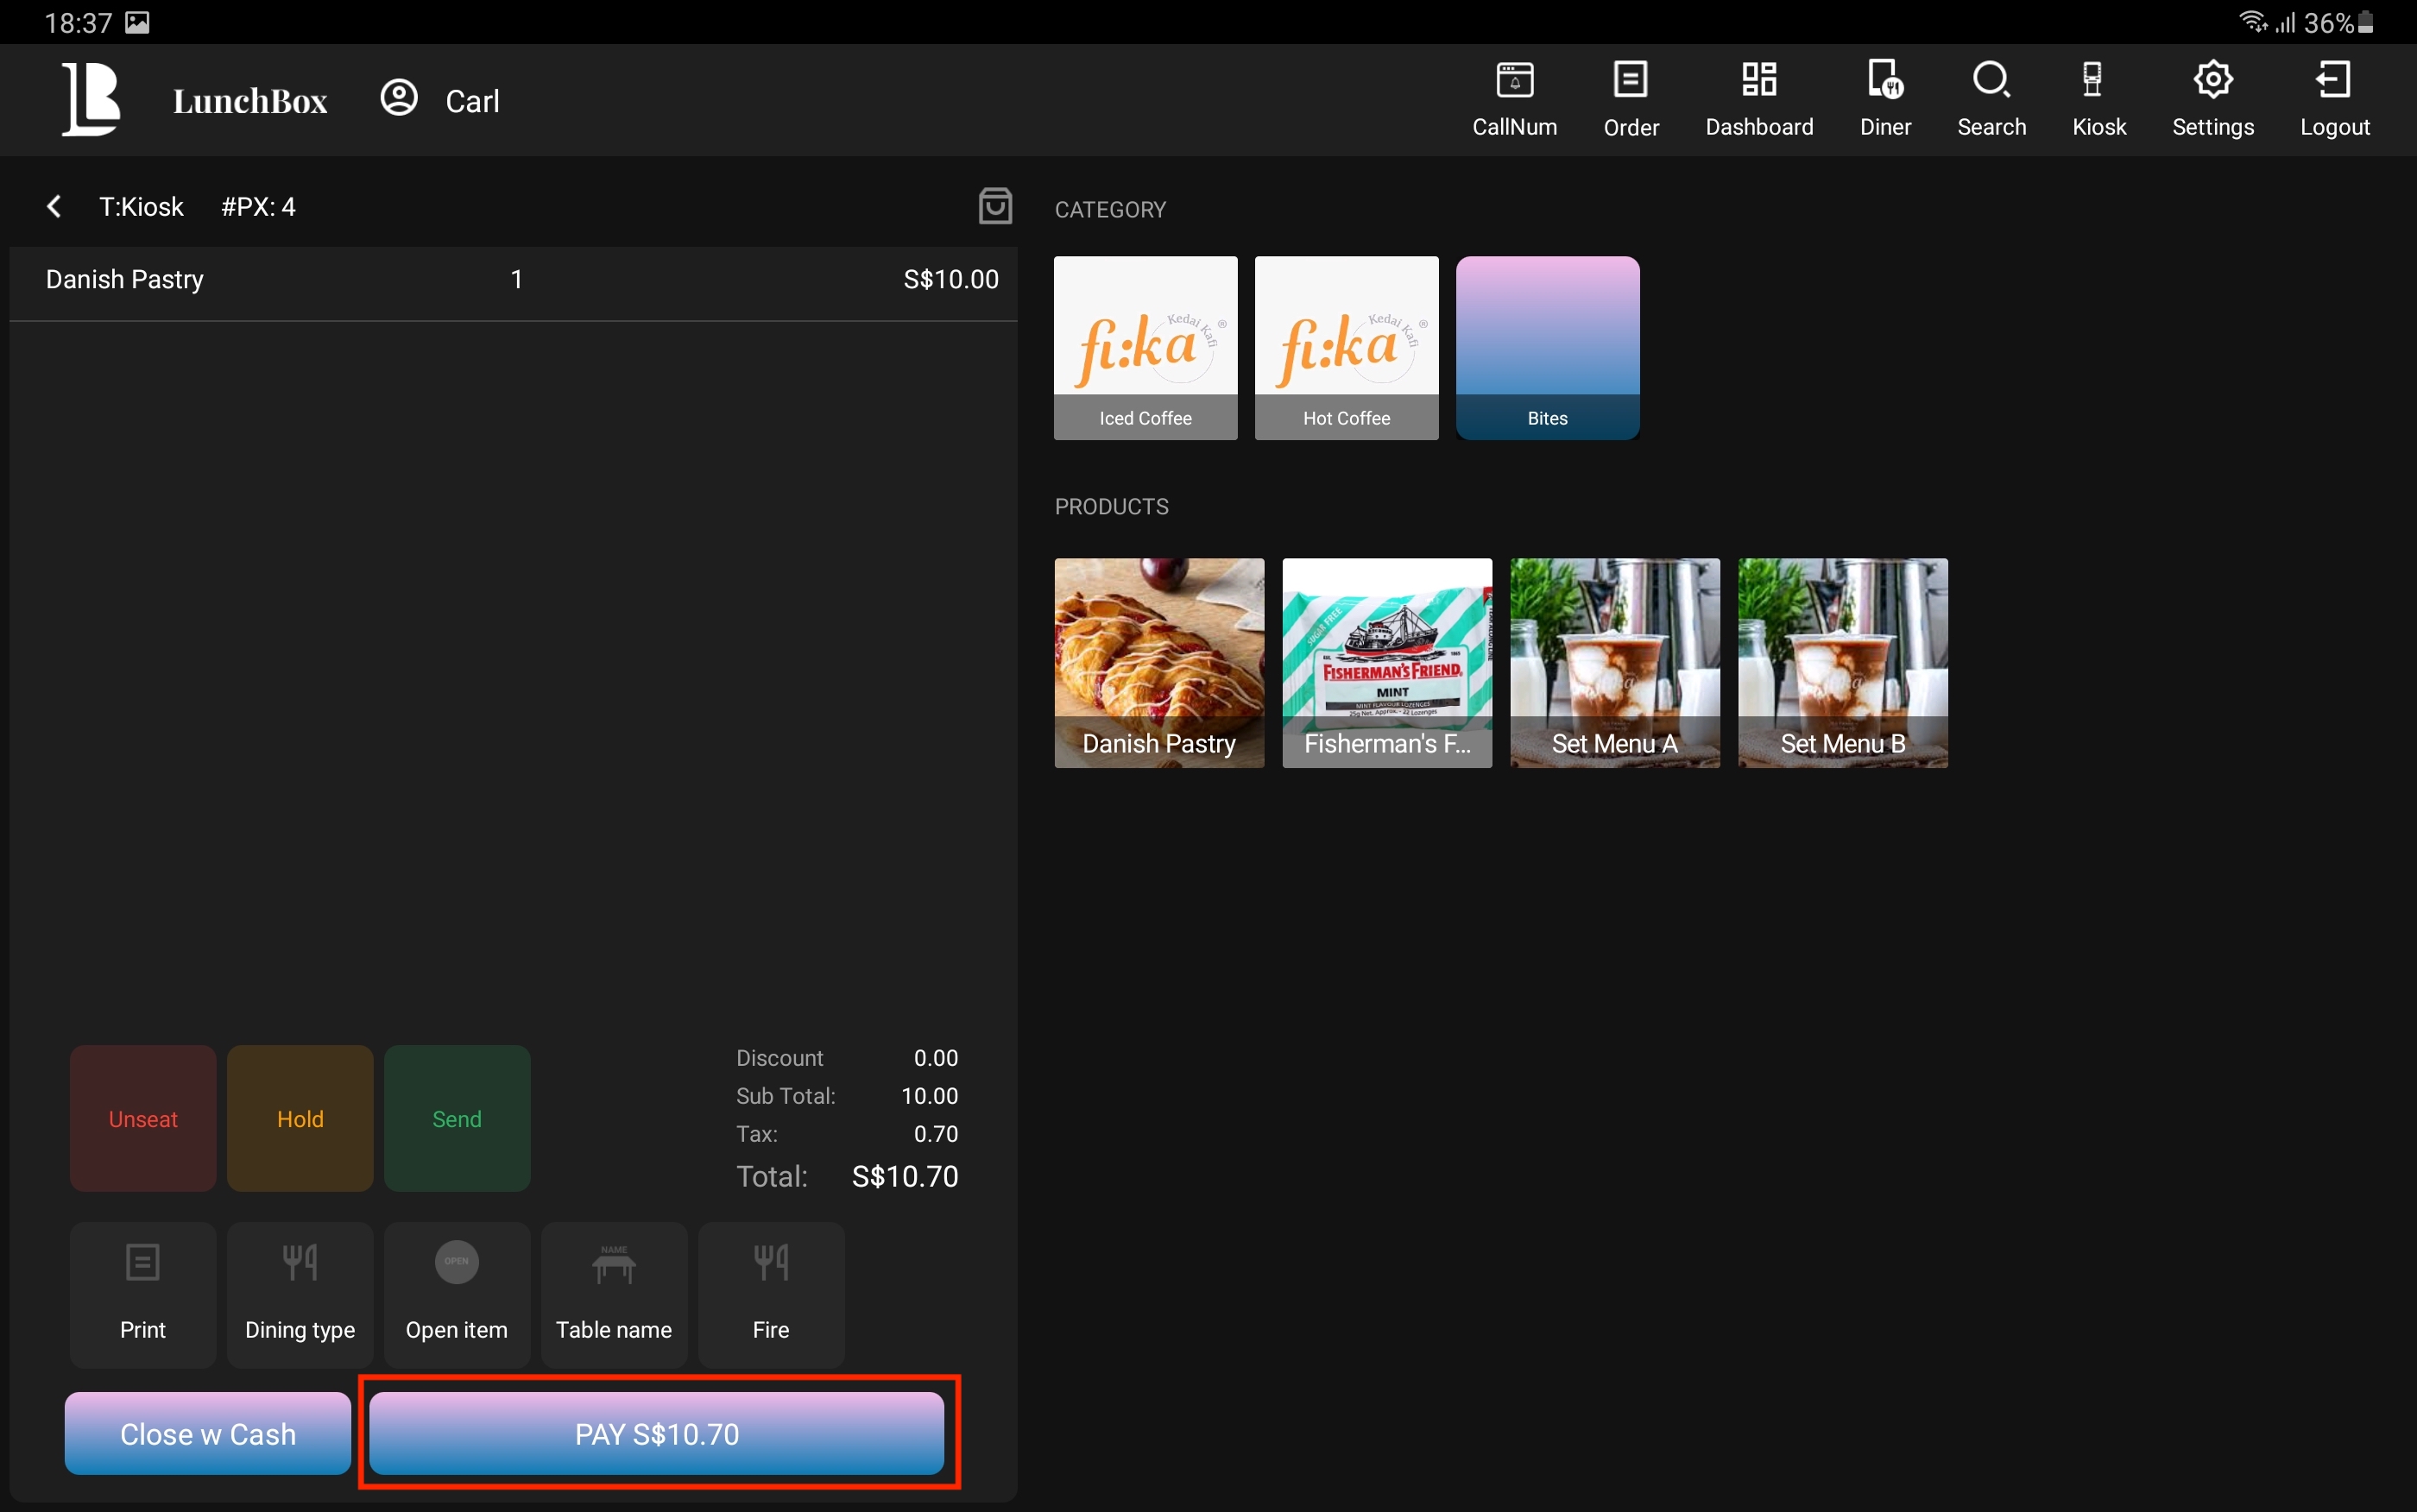Click the Search magnifier icon
The width and height of the screenshot is (2417, 1512).
pos(1990,99)
